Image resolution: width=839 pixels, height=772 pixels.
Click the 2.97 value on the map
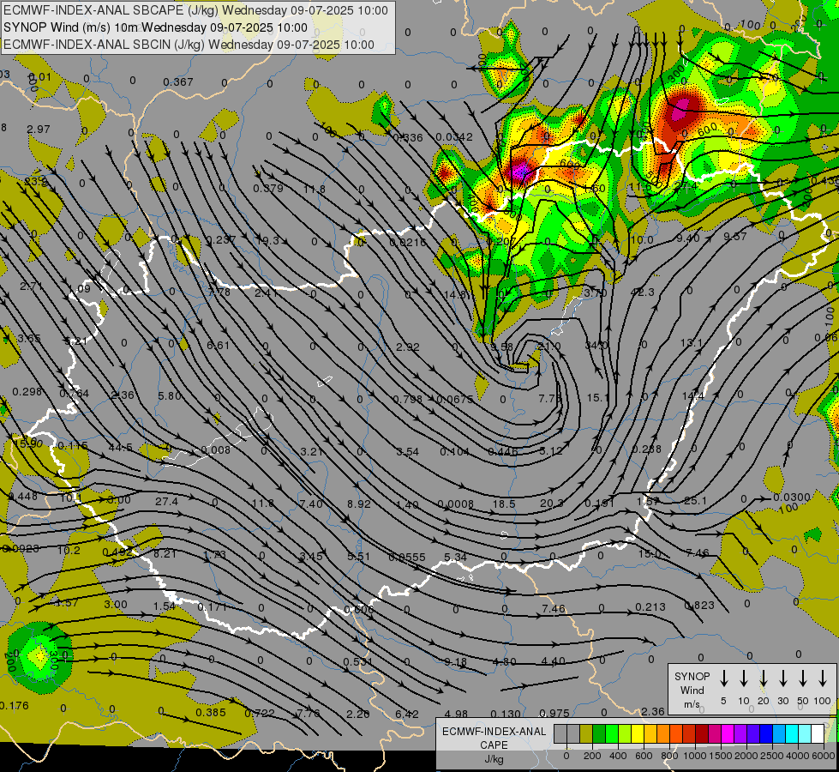[38, 130]
